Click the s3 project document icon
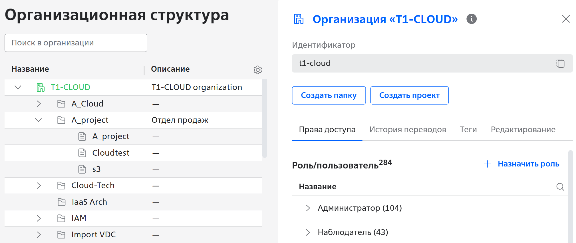The height and width of the screenshot is (243, 576). 82,169
